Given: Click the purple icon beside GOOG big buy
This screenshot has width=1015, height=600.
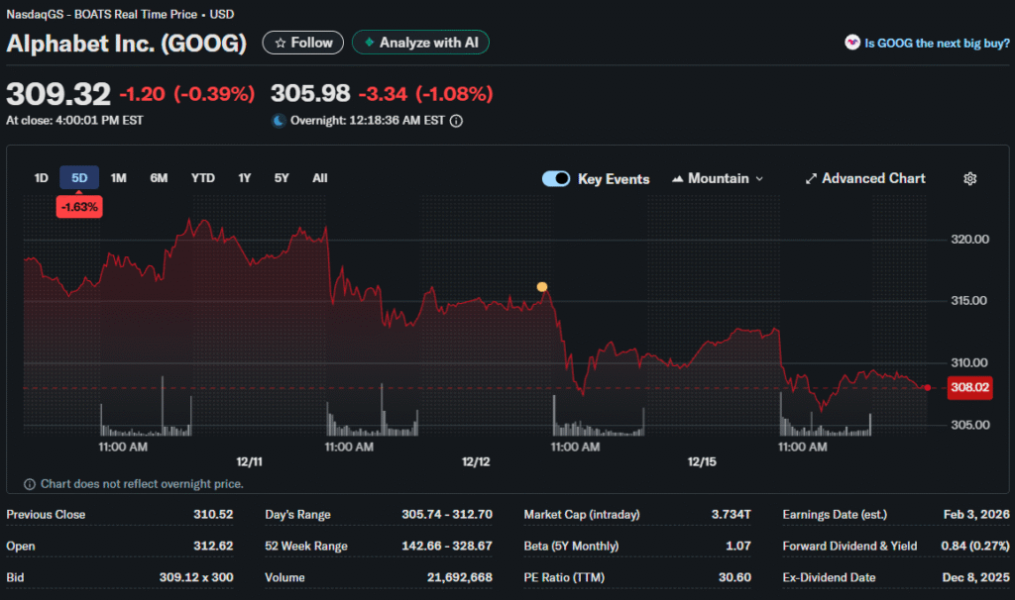Looking at the screenshot, I should tap(851, 43).
